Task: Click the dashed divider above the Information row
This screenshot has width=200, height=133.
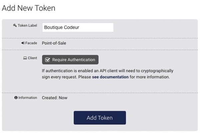Action: pyautogui.click(x=100, y=92)
